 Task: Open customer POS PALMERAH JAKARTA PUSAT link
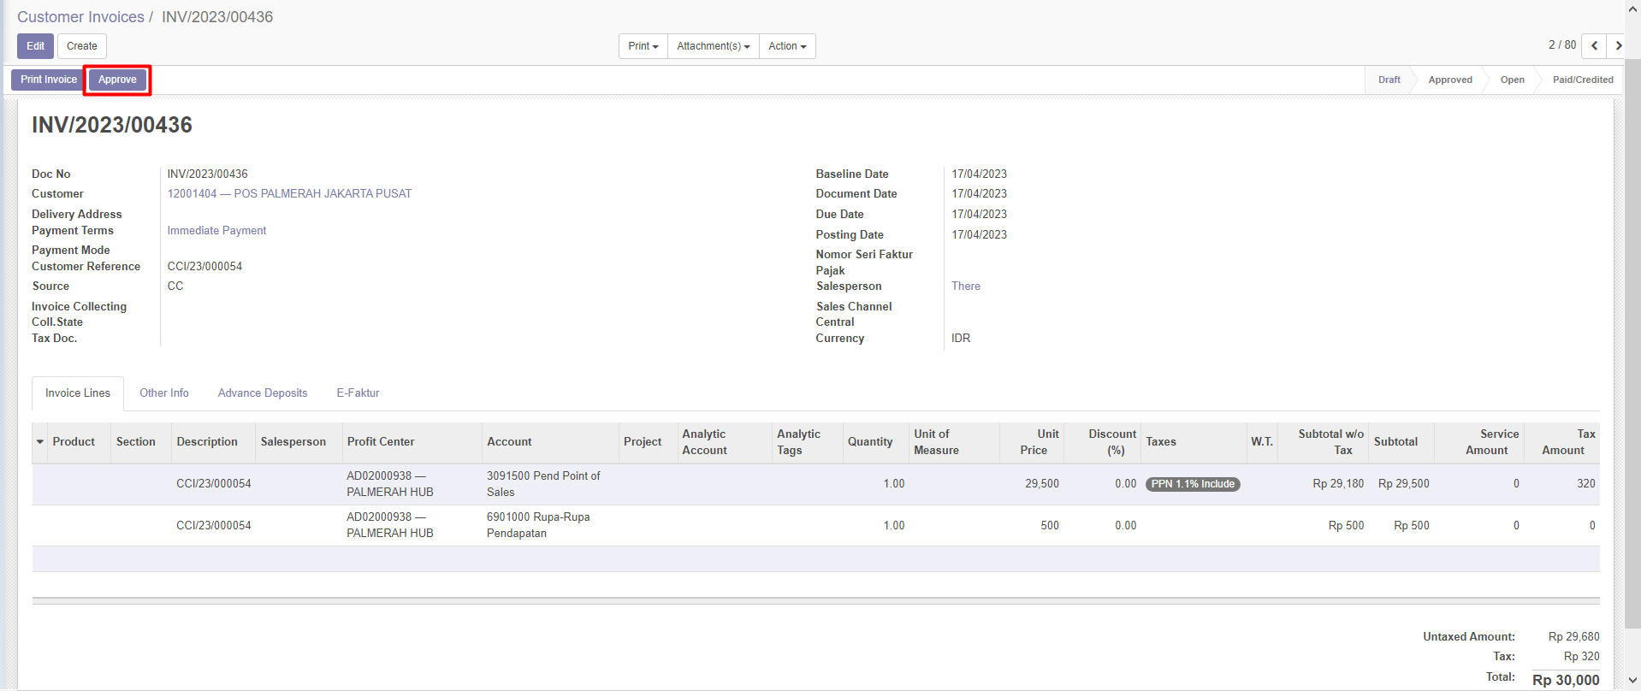tap(289, 194)
